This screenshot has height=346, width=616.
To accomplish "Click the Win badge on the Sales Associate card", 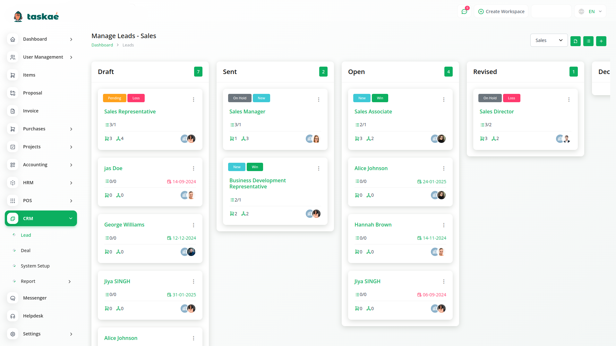I will 380,98.
